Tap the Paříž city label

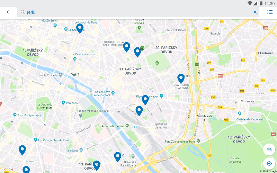click(75, 75)
